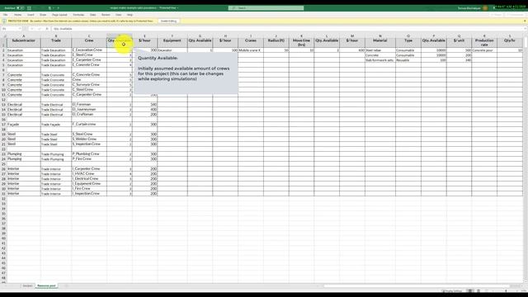Open the Draw ribbon tab
The image size is (528, 297).
tap(43, 15)
